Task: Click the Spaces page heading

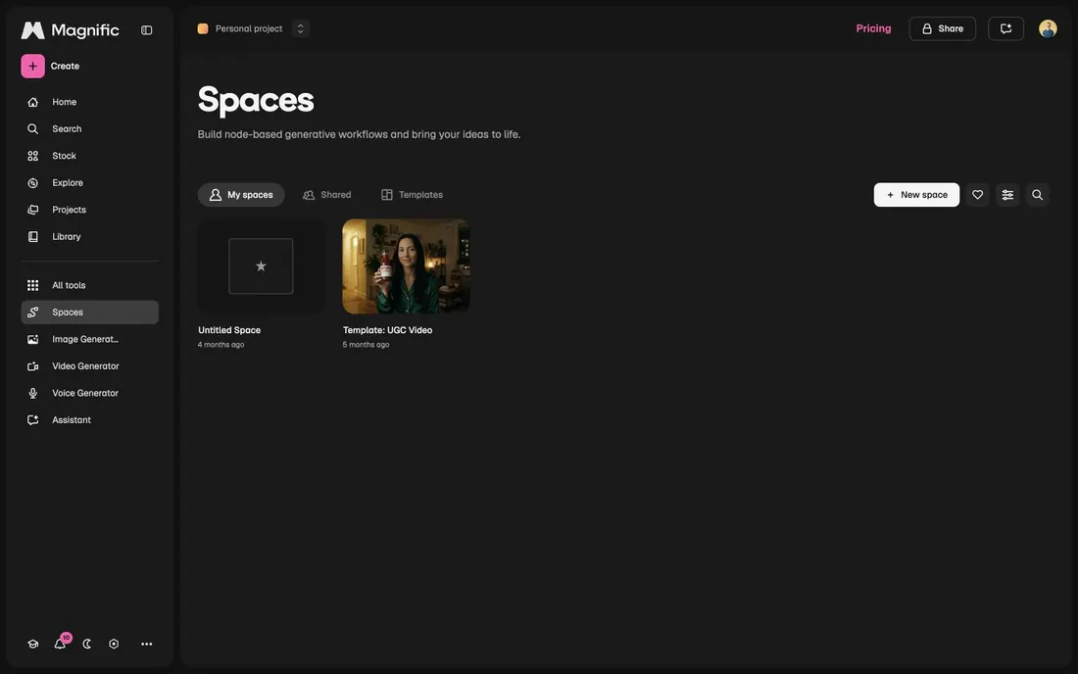Action: pyautogui.click(x=256, y=100)
